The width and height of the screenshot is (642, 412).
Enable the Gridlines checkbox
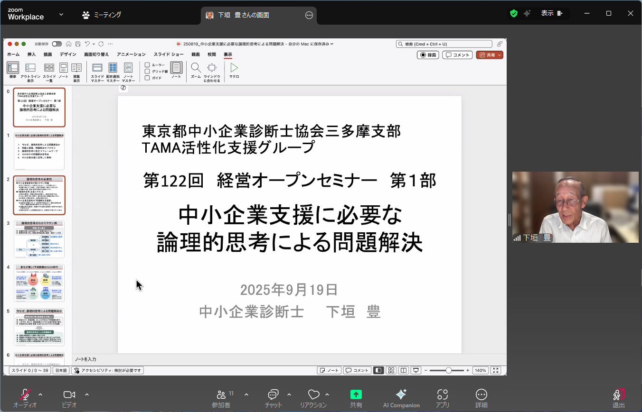tap(147, 72)
